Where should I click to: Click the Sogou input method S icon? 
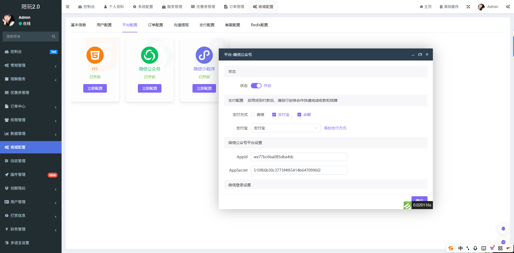point(451,248)
